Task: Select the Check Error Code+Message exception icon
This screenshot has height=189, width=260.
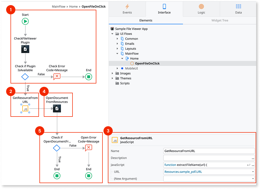Action: pyautogui.click(x=57, y=76)
